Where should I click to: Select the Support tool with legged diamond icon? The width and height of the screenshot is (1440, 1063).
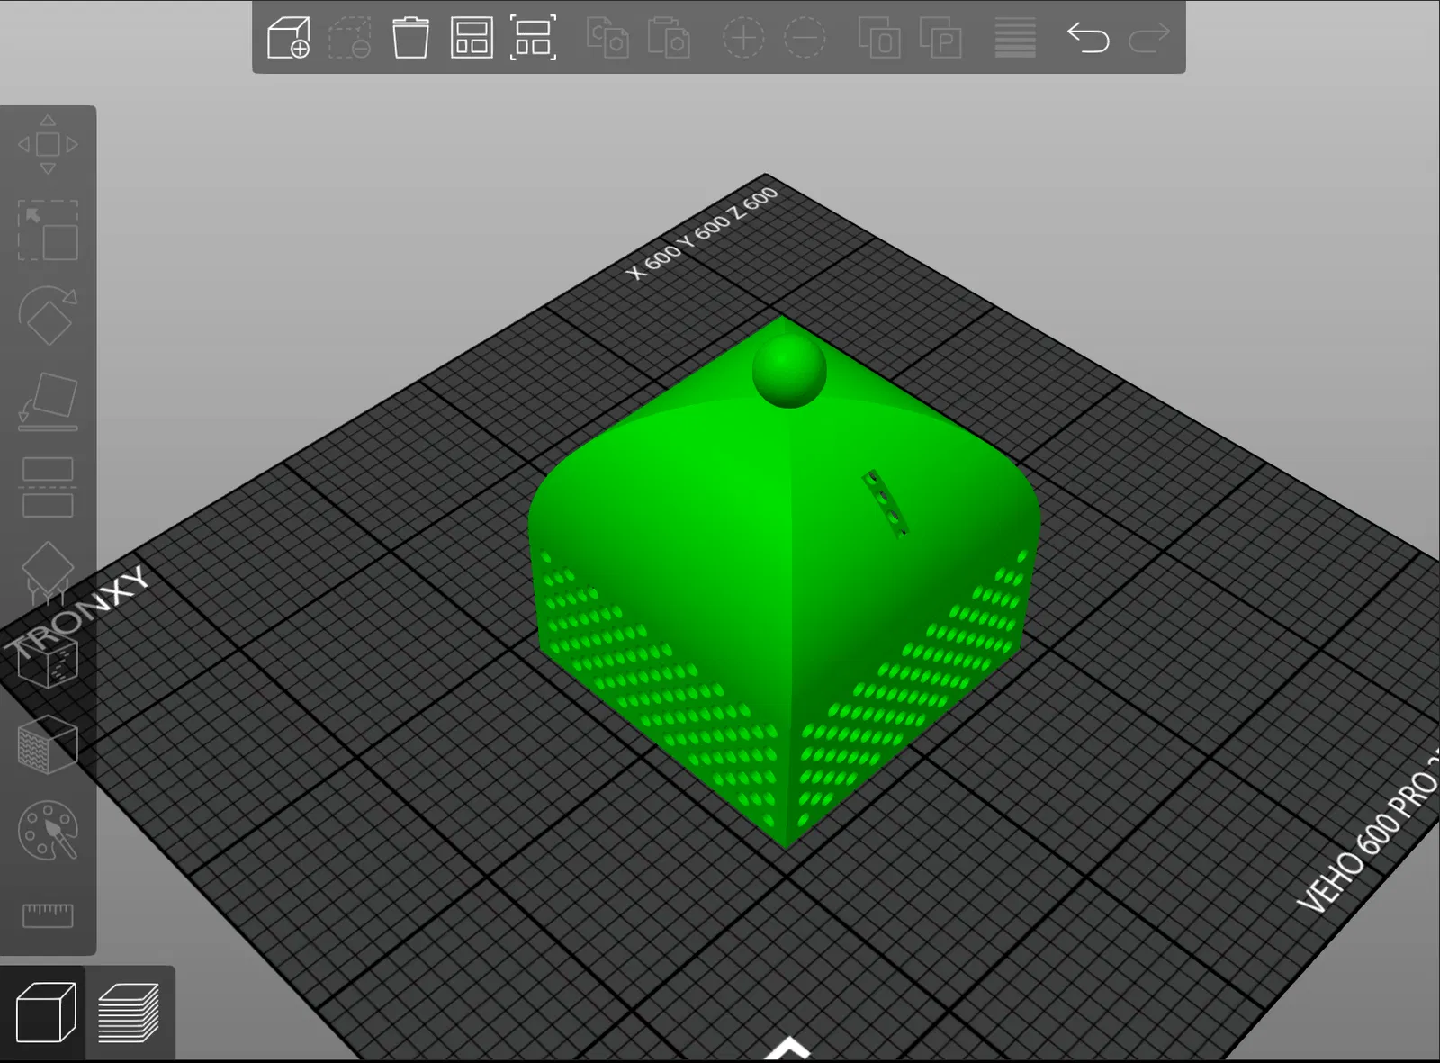[x=48, y=572]
